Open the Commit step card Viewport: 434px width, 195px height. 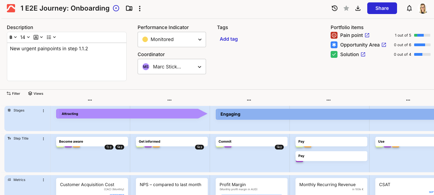(252, 141)
